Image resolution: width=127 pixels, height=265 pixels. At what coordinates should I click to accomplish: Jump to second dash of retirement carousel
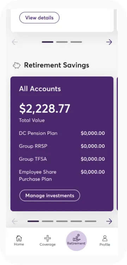(x=48, y=221)
